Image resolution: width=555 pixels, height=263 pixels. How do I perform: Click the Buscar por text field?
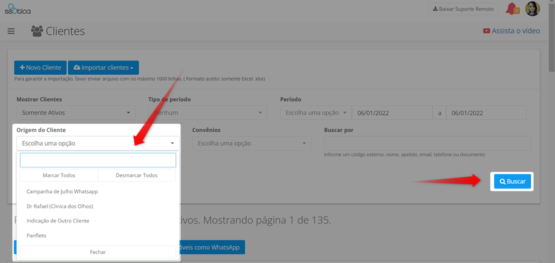click(x=427, y=143)
